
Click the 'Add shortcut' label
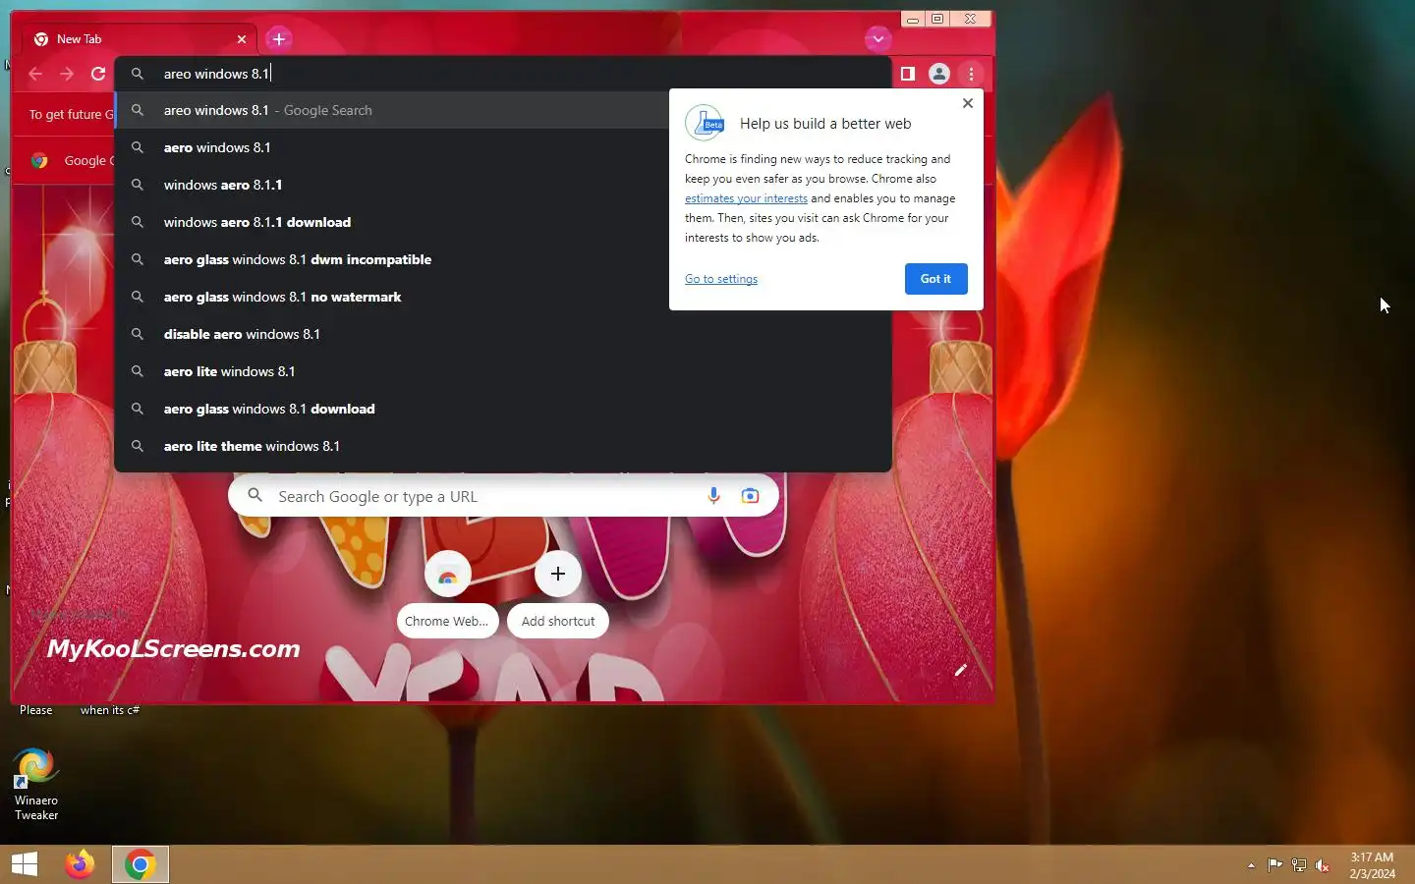click(x=558, y=621)
